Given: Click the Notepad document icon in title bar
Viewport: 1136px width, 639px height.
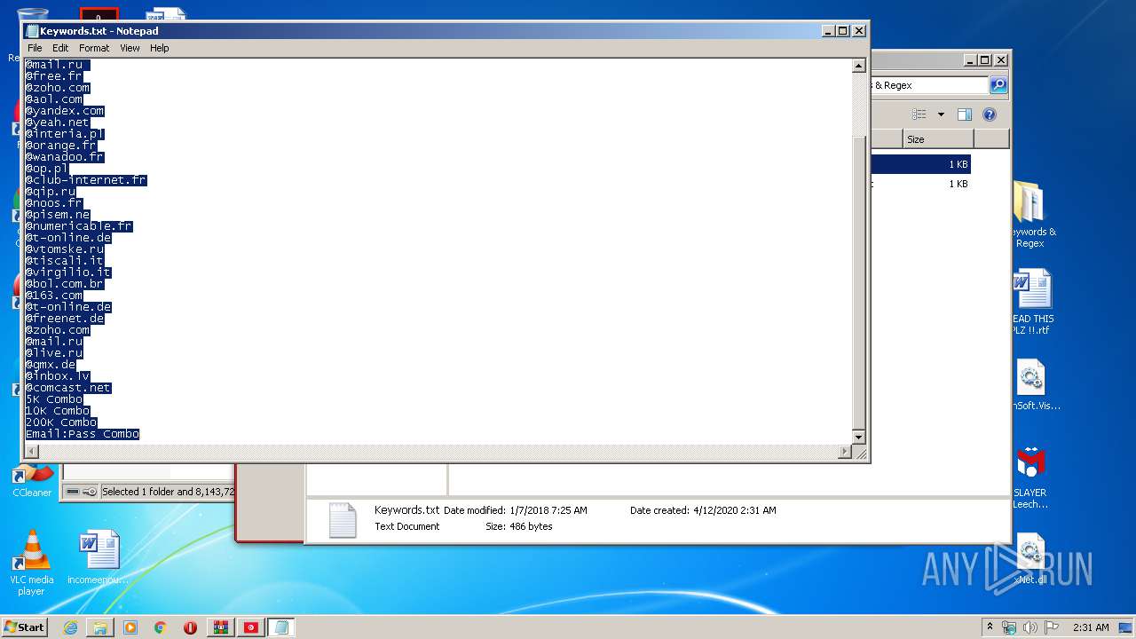Looking at the screenshot, I should 32,31.
